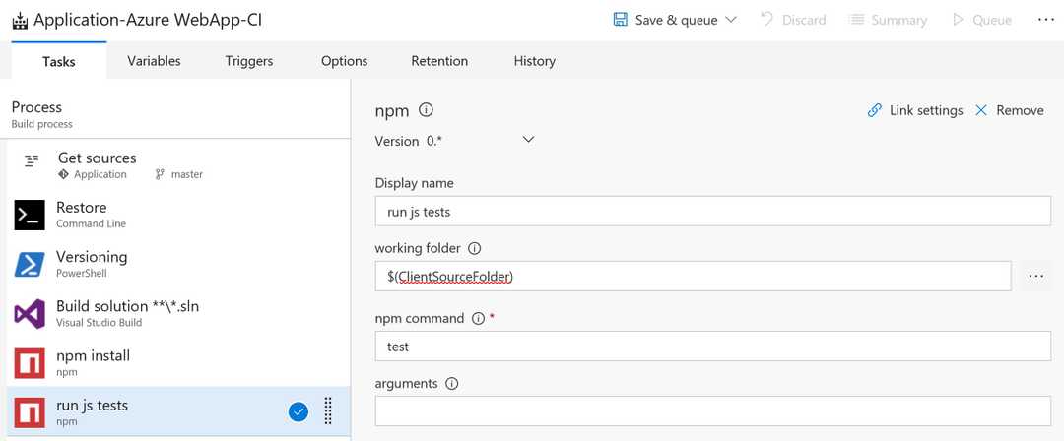1064x441 pixels.
Task: Click the npm install task icon
Action: pos(30,362)
